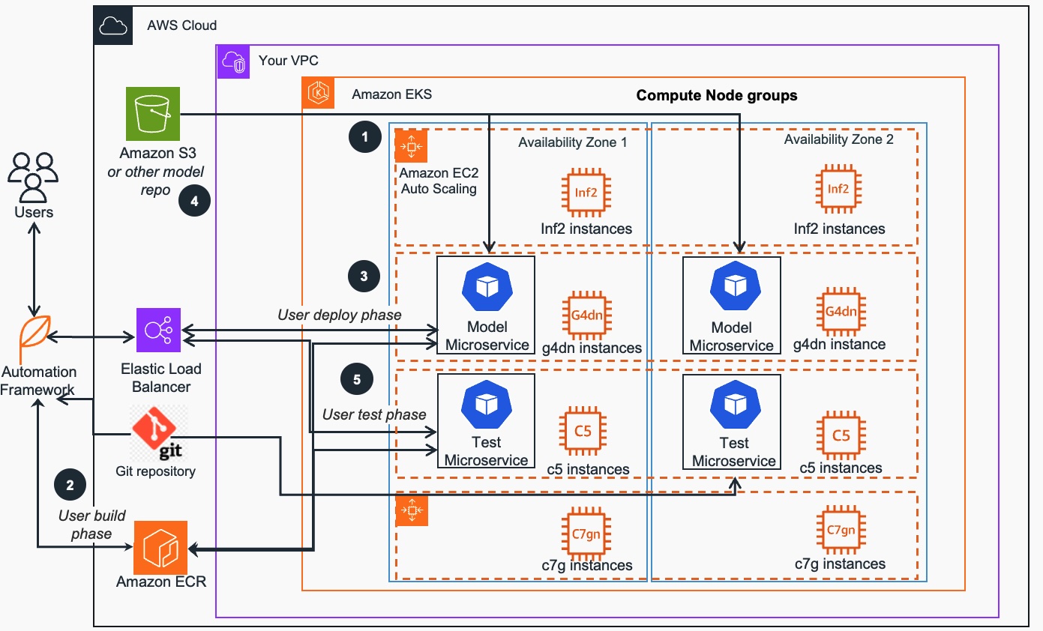Select the Elastic Load Balancer icon
The width and height of the screenshot is (1043, 631).
(159, 330)
